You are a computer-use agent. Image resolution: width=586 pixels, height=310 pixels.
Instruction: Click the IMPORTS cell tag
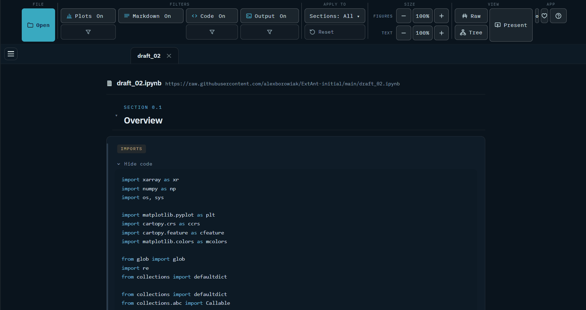[132, 149]
